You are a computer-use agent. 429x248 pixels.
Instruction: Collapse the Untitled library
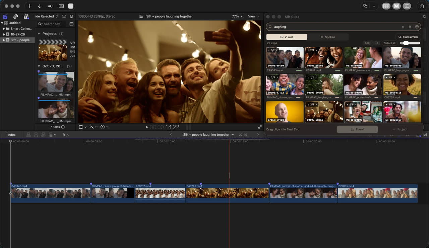2,23
